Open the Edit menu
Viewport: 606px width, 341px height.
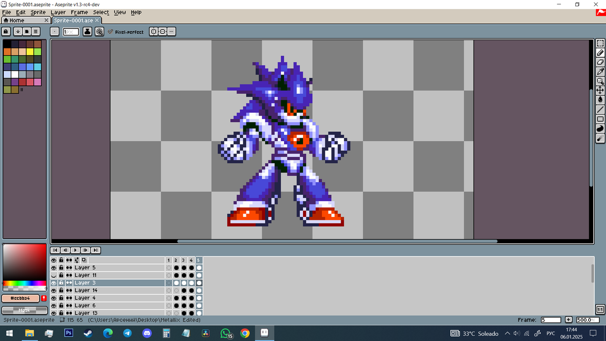click(20, 12)
